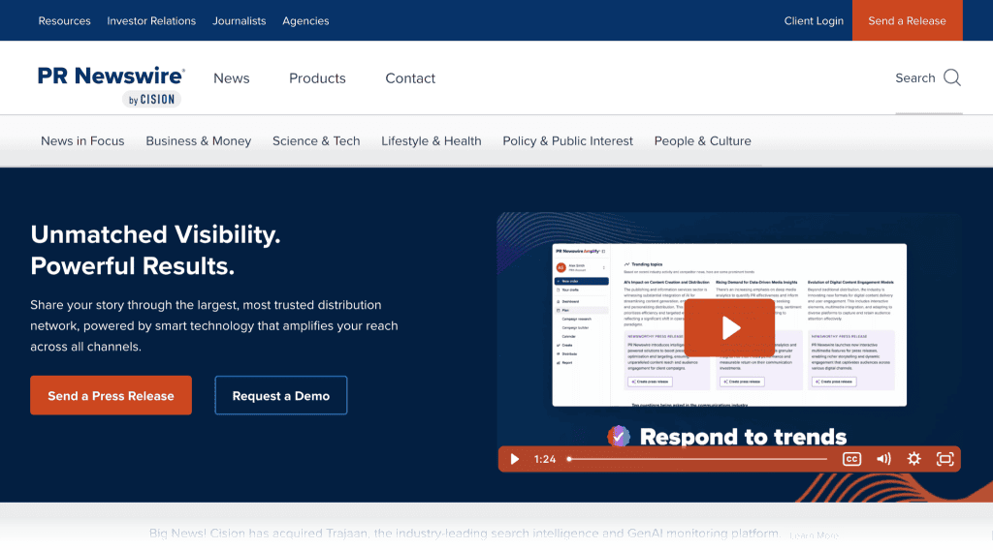This screenshot has height=550, width=993.
Task: Enter fullscreen video mode
Action: (x=945, y=459)
